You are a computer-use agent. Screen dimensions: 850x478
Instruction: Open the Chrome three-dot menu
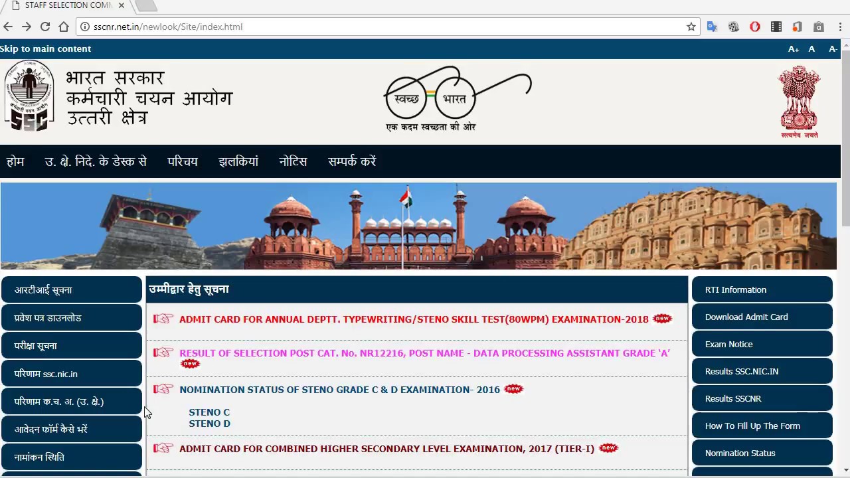pyautogui.click(x=840, y=27)
